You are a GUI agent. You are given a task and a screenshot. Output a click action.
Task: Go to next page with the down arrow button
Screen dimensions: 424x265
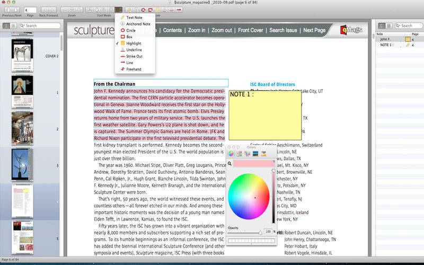pos(16,10)
